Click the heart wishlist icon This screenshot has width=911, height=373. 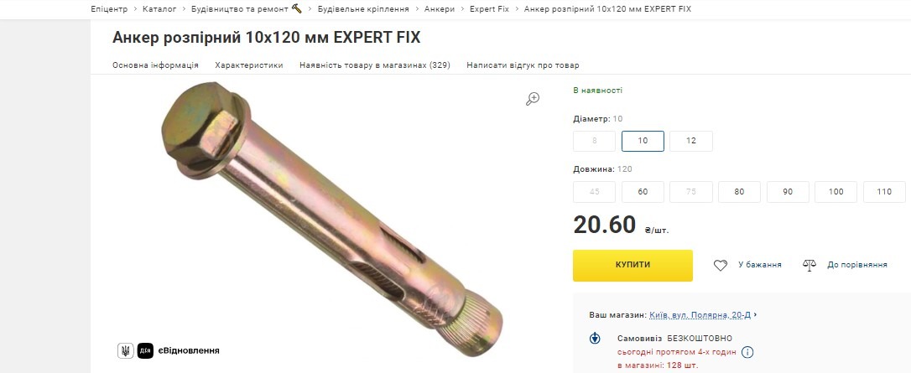[721, 265]
